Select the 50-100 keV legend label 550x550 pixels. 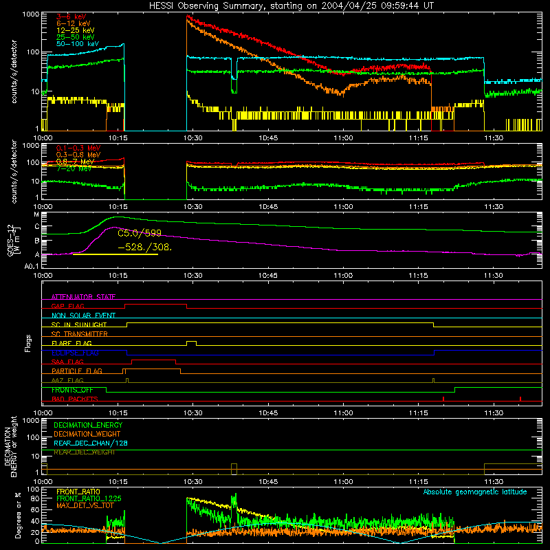click(78, 44)
